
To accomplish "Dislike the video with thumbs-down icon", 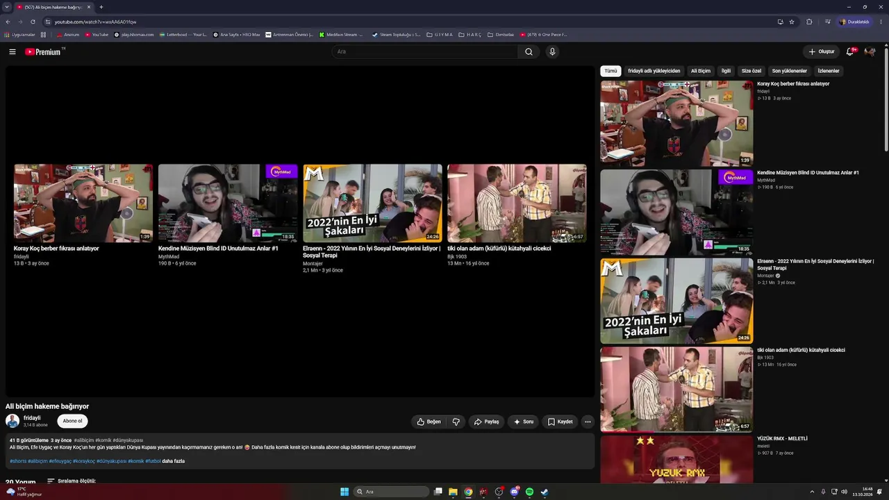I will point(456,422).
